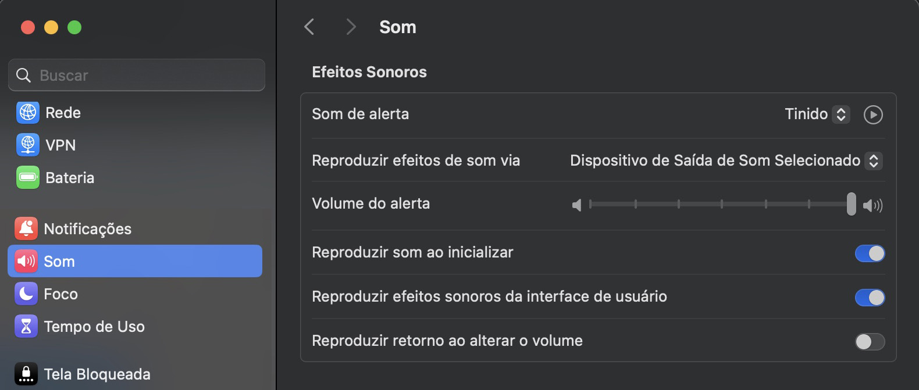Image resolution: width=919 pixels, height=390 pixels.
Task: Play the Tinido alert sound preview
Action: coord(872,115)
